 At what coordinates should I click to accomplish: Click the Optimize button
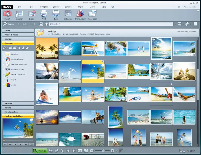40,151
